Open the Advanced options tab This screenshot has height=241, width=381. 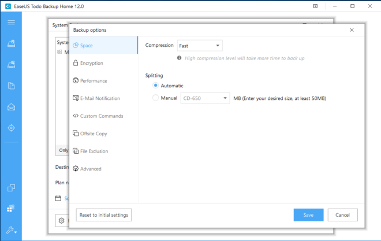[x=103, y=169]
